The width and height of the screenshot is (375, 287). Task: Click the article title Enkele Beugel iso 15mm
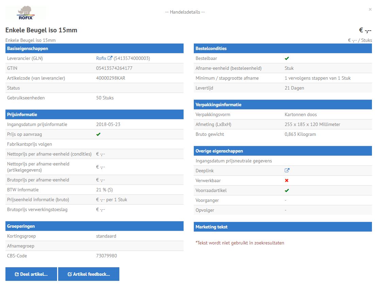click(x=41, y=30)
